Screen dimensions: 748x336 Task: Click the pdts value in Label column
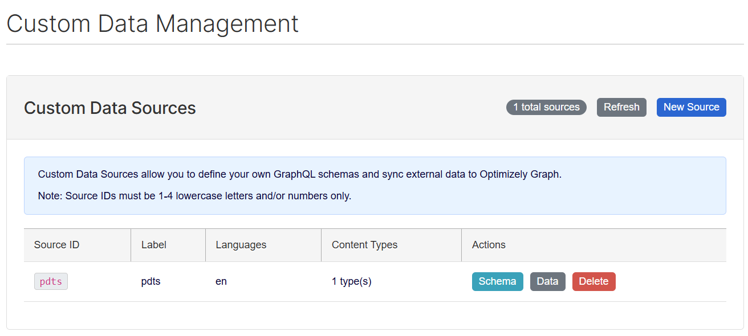151,281
